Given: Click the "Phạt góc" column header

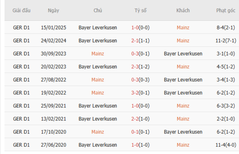Looking at the screenshot, I should [x=226, y=10].
